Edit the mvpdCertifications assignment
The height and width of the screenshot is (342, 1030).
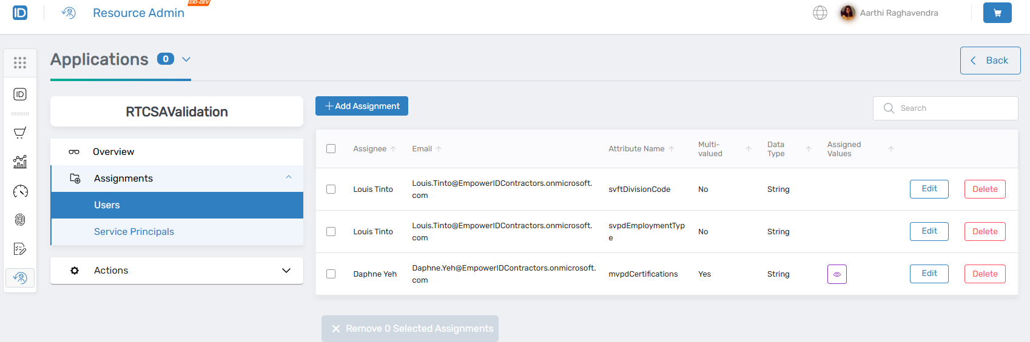tap(929, 274)
